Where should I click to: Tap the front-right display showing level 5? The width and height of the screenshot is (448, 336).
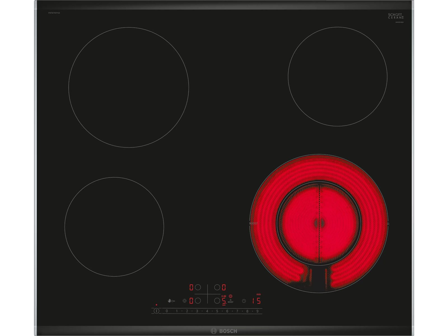[x=224, y=301]
